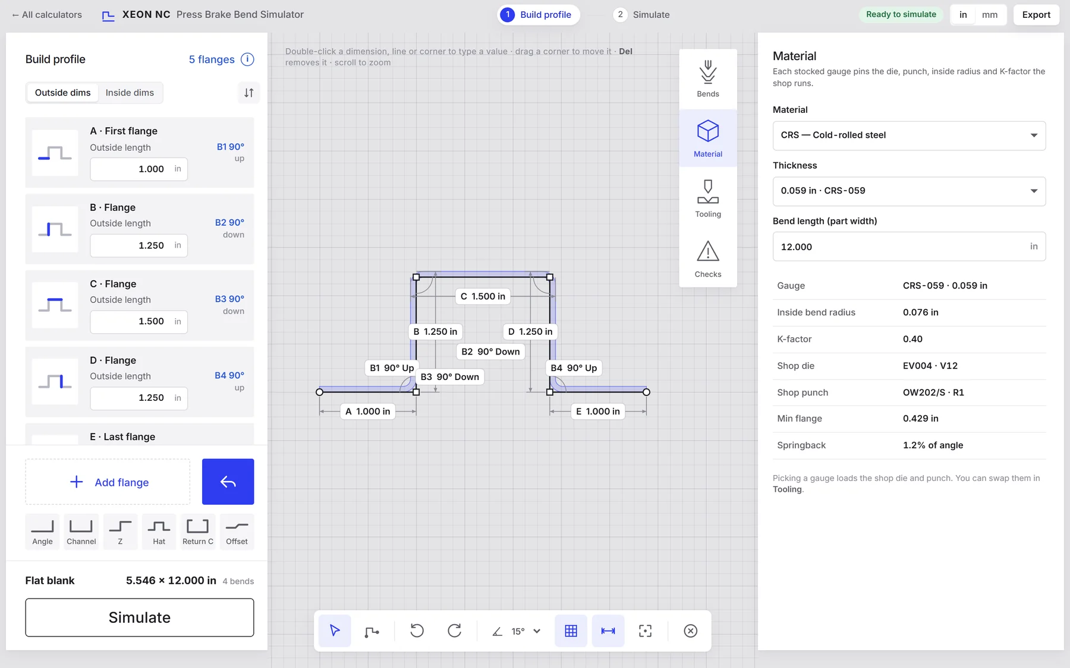Activate the draw flange line tool

(372, 631)
